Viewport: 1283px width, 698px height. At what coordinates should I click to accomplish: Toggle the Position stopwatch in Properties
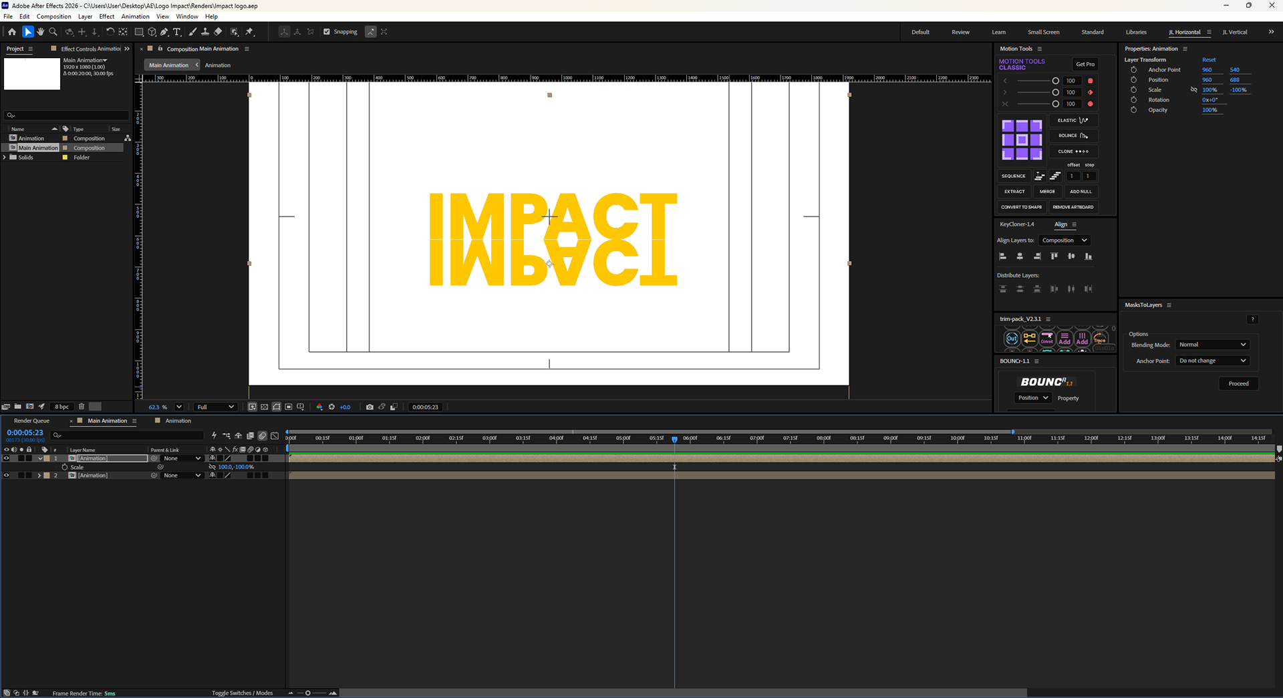pyautogui.click(x=1133, y=80)
